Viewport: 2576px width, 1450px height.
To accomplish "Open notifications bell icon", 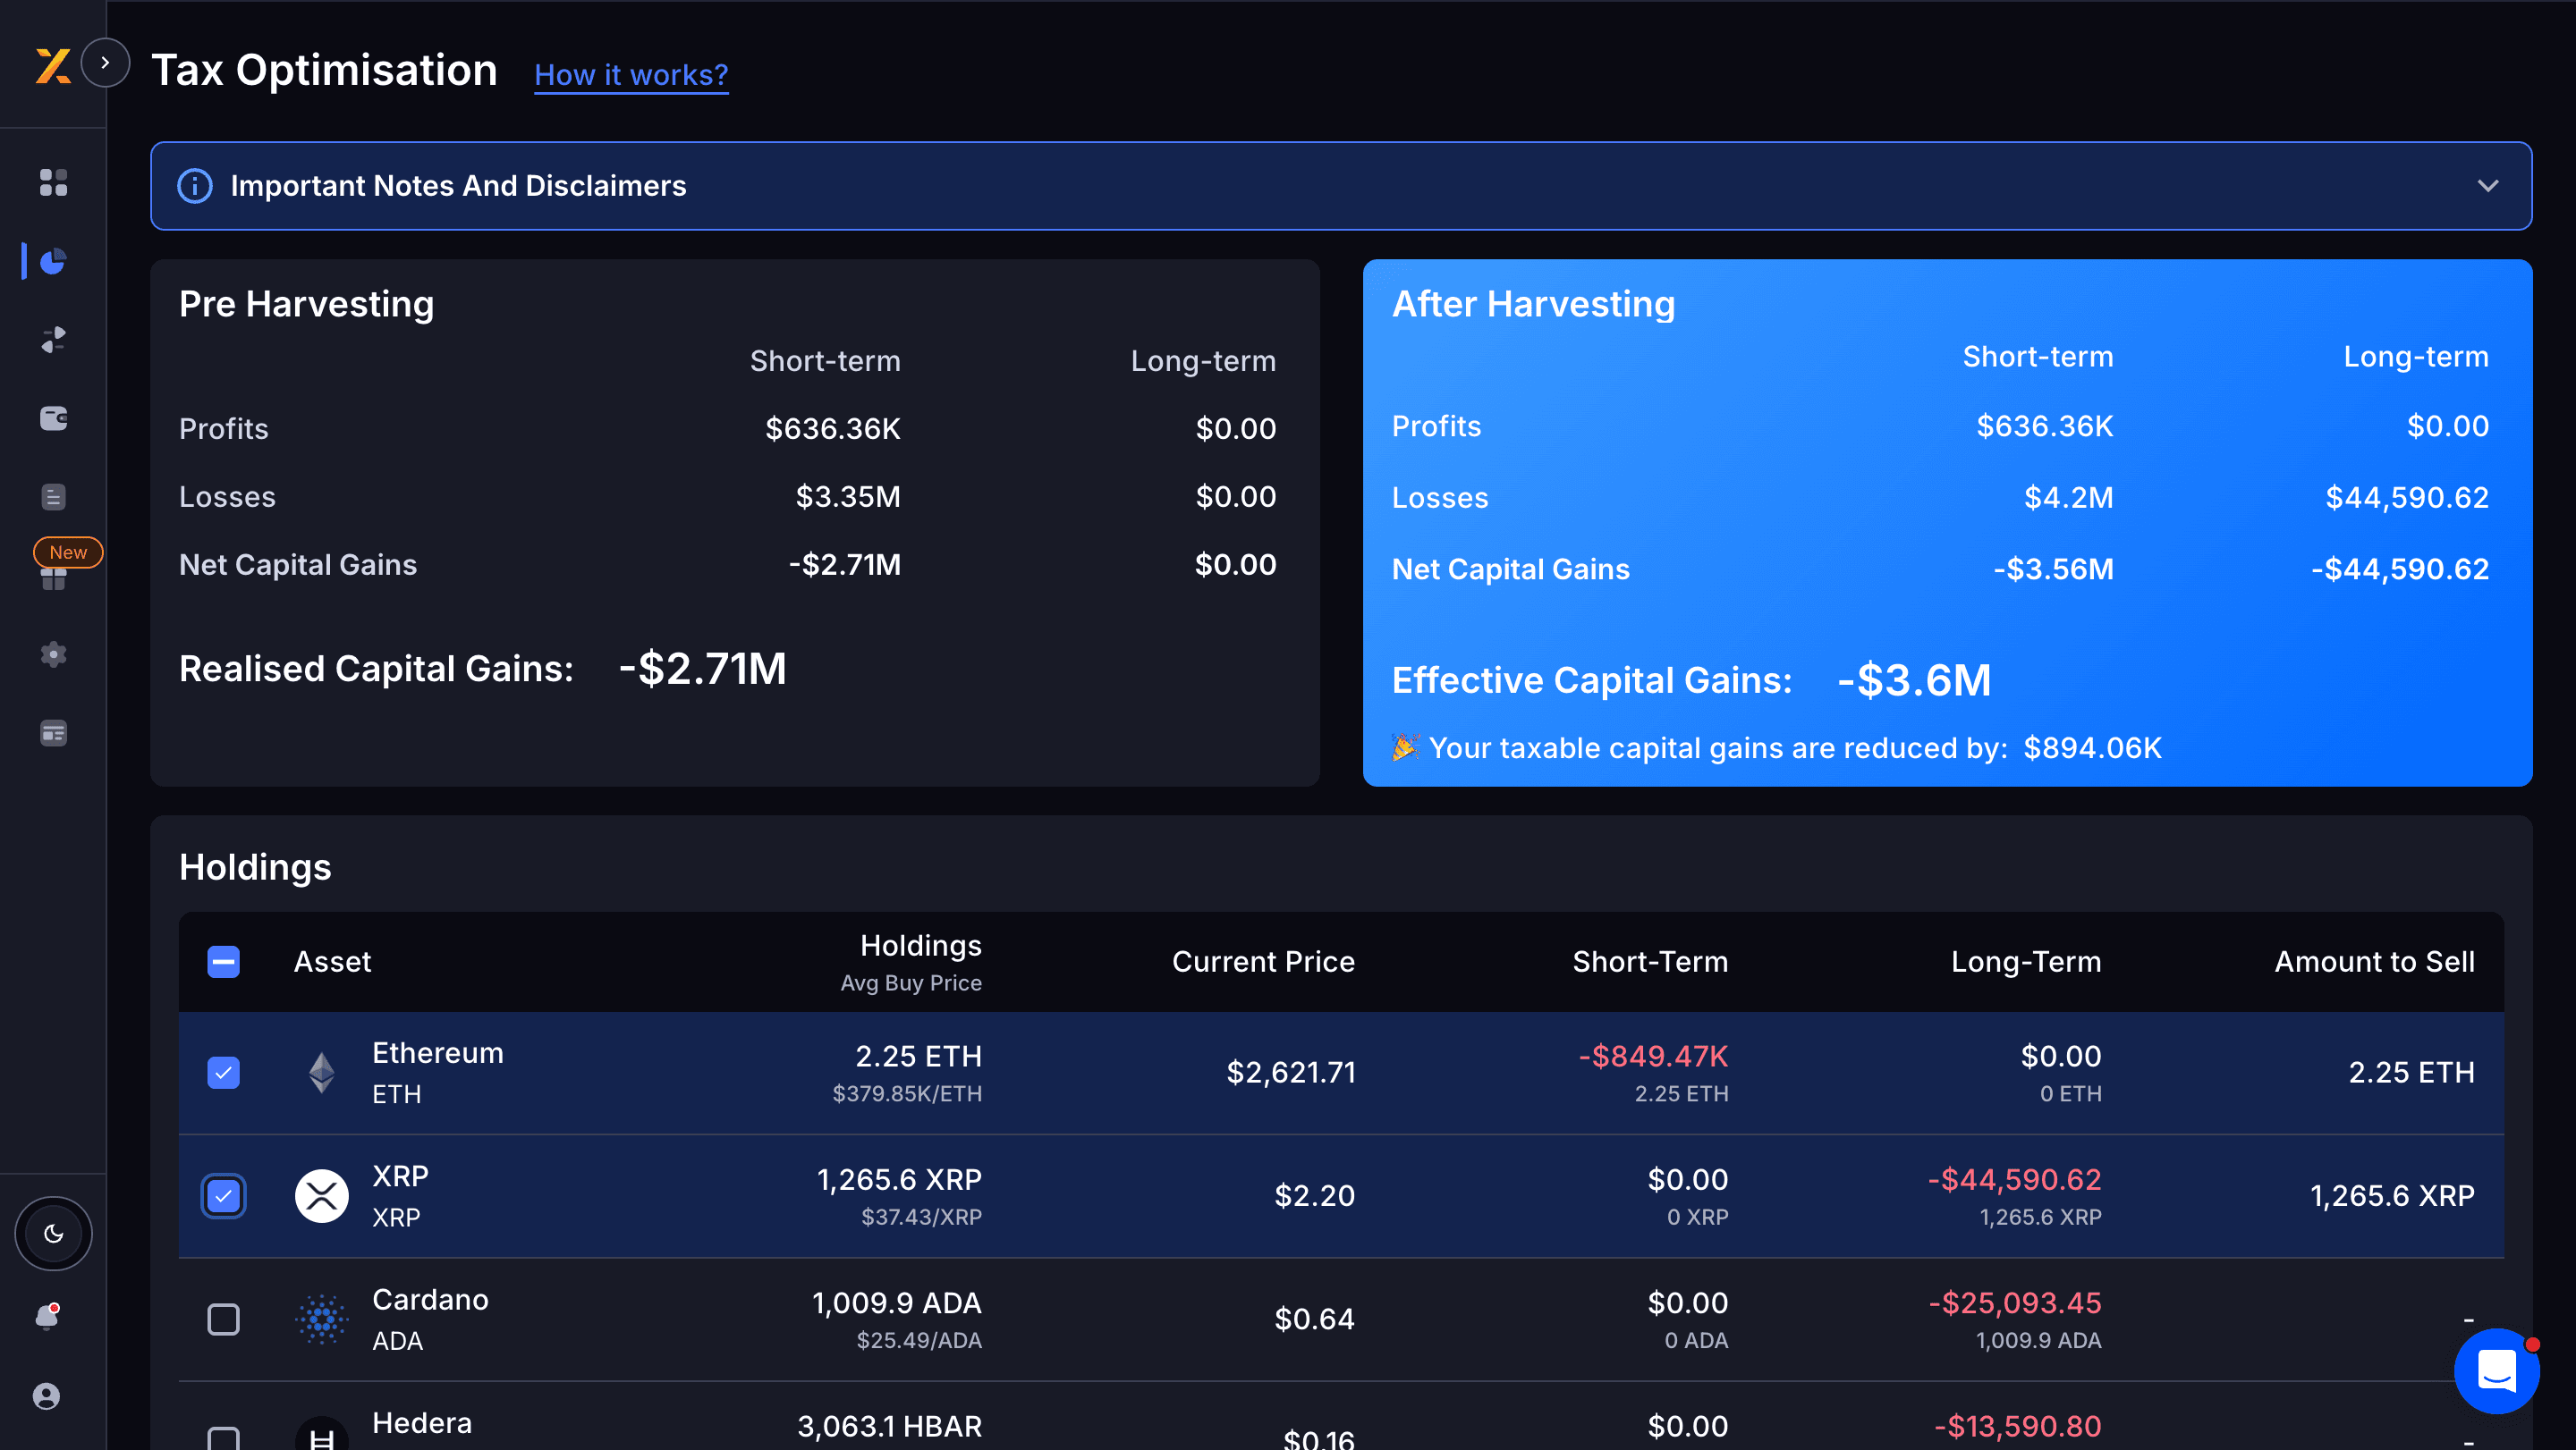I will (47, 1316).
